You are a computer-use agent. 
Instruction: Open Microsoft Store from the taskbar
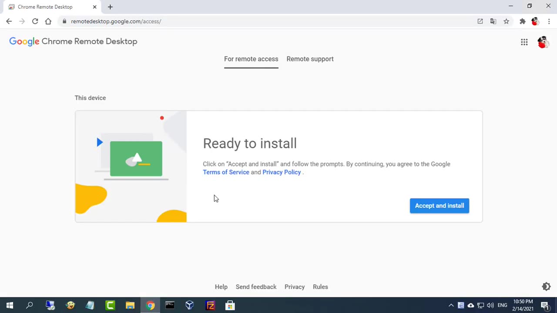(x=230, y=306)
